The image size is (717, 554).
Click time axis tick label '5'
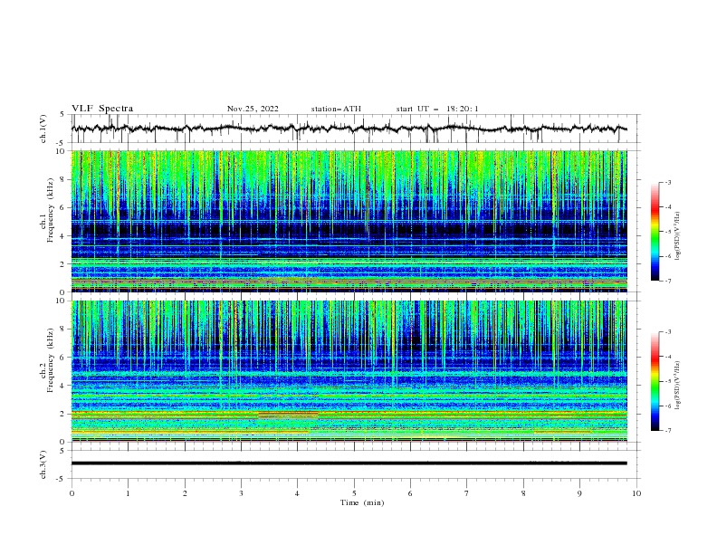(x=354, y=493)
